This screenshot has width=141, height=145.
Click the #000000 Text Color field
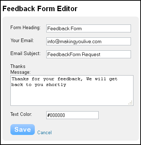(x=72, y=115)
